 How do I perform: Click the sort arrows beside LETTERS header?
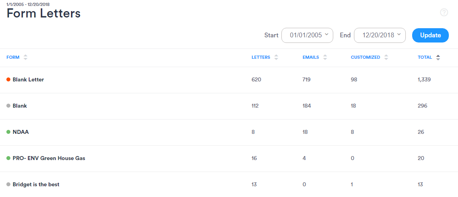coord(276,57)
